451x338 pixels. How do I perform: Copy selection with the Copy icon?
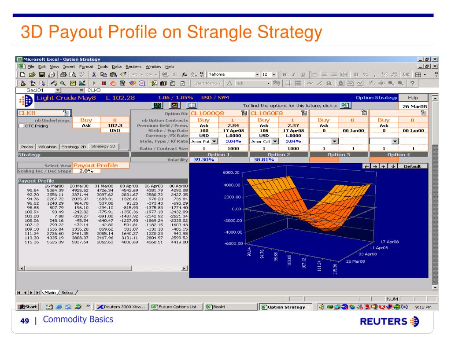pos(104,75)
